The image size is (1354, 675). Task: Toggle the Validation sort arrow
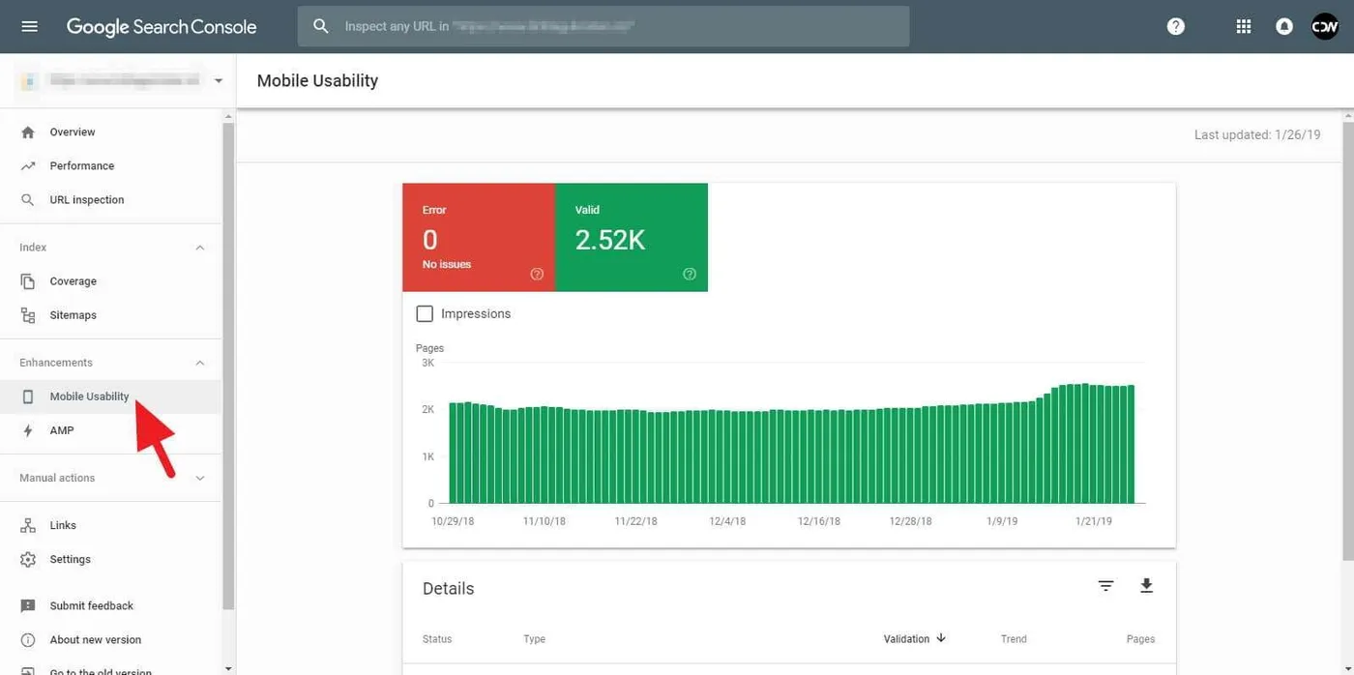pos(941,638)
